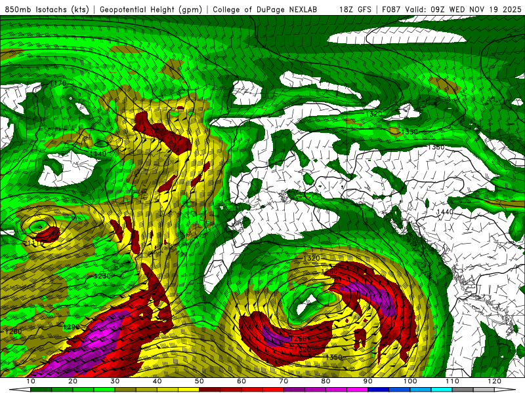Screen dimensions: 525x393
Task: Click the 'College of DuPage NEXLAB' label
Action: coord(265,9)
